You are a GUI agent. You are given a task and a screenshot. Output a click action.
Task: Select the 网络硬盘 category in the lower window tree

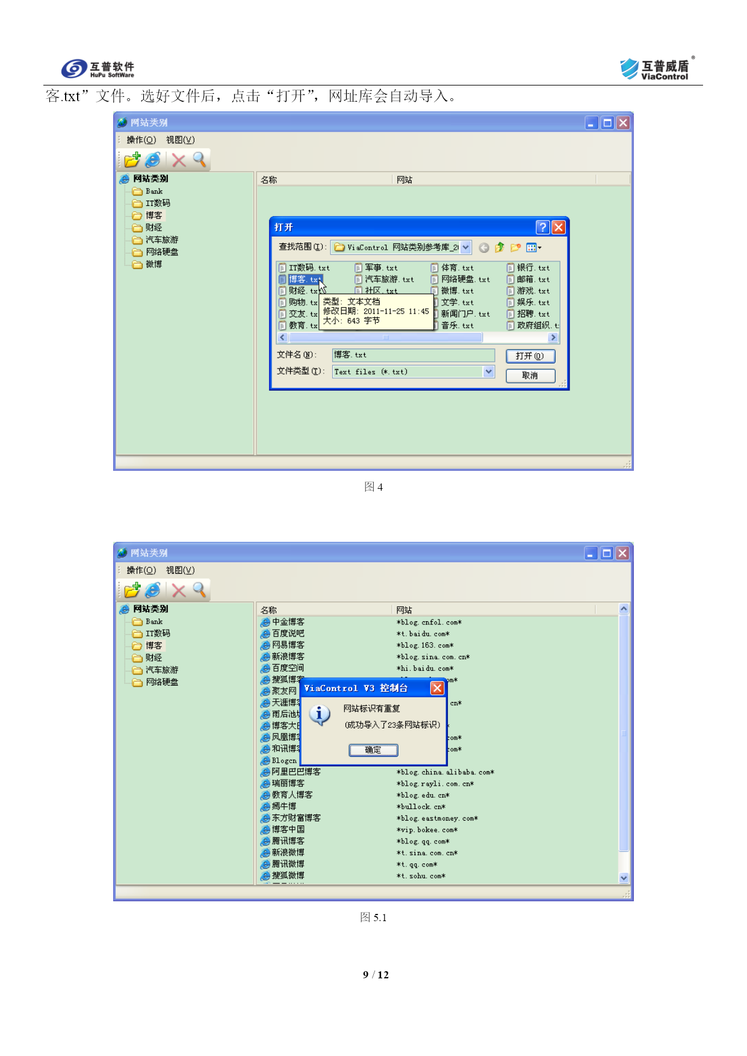[155, 682]
